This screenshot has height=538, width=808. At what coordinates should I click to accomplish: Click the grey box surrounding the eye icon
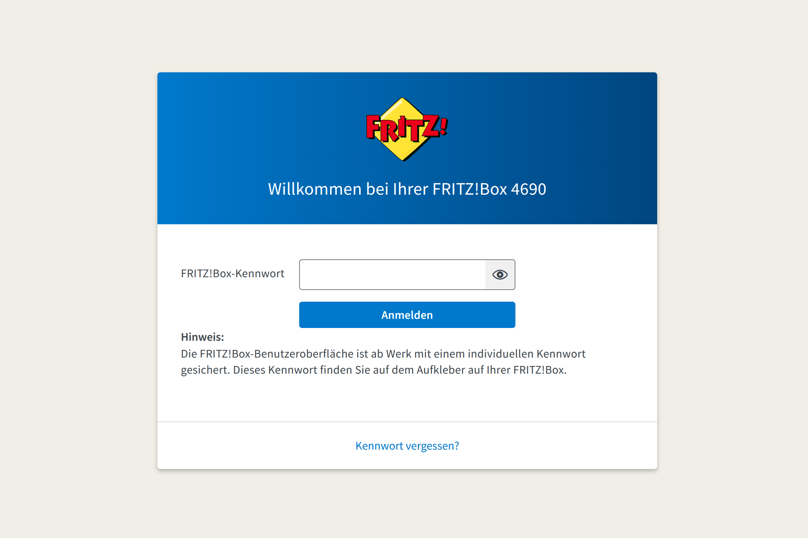[500, 275]
